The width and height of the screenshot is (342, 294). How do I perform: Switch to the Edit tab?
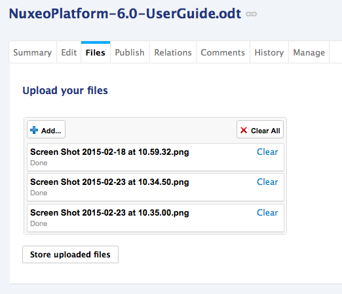click(x=69, y=52)
